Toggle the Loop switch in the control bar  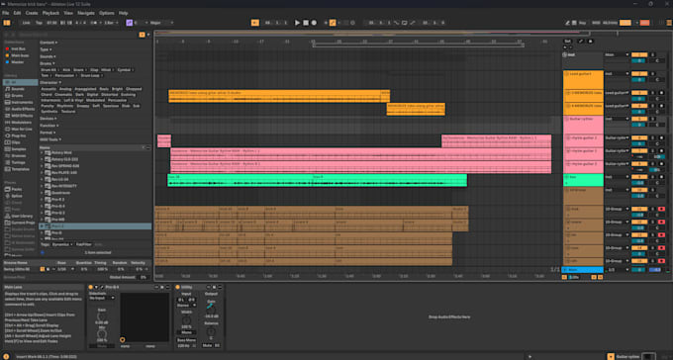[x=405, y=23]
